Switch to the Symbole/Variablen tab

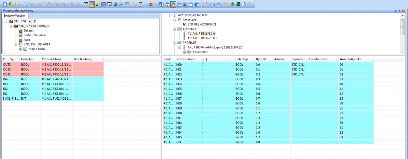15,16
